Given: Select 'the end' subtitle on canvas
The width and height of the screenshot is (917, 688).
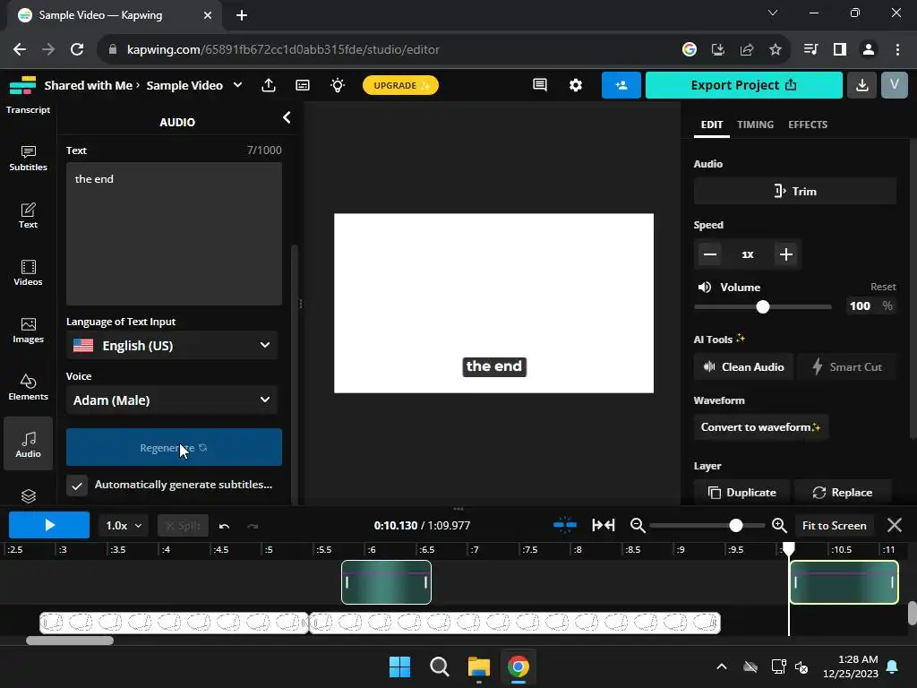Looking at the screenshot, I should click(x=494, y=366).
